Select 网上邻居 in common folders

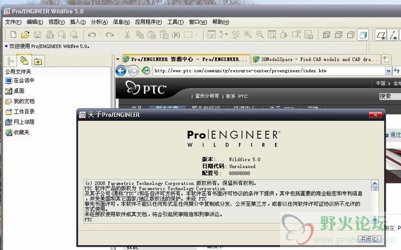pos(19,122)
